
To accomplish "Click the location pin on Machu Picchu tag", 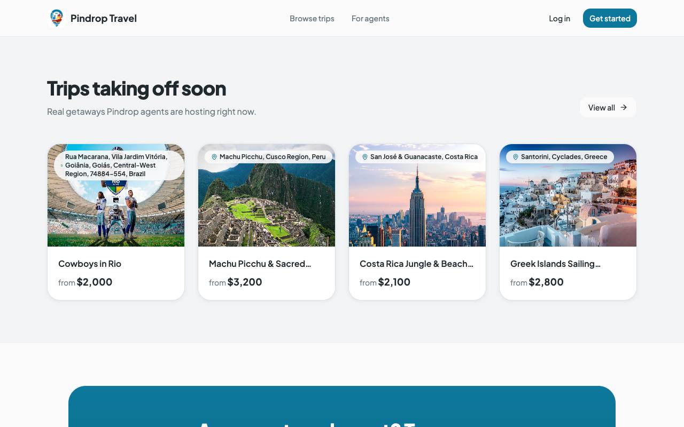I will (x=214, y=157).
